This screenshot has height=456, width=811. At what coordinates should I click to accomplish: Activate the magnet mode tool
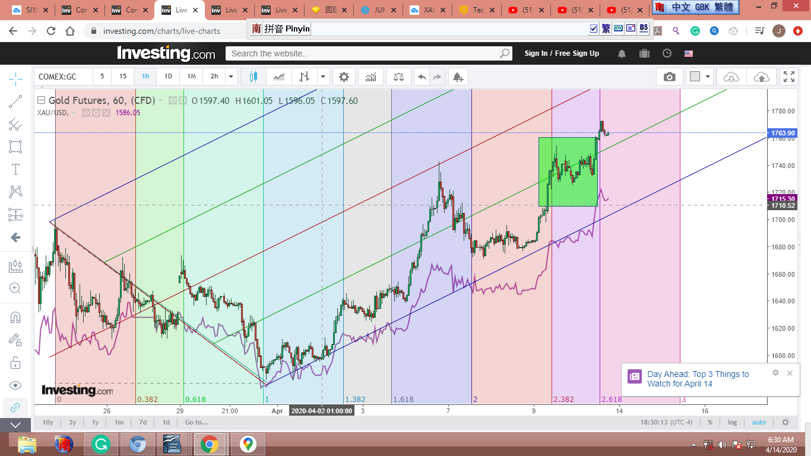pos(15,317)
